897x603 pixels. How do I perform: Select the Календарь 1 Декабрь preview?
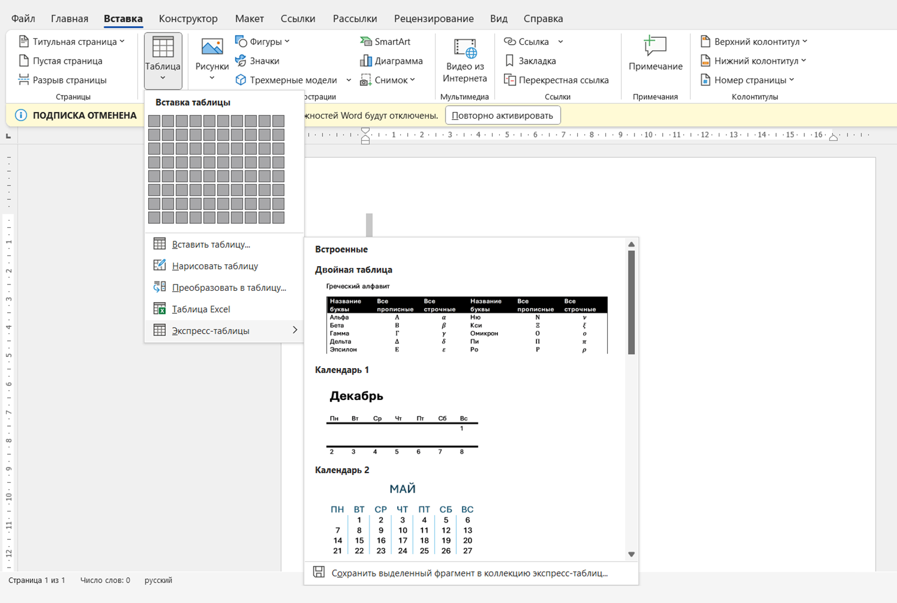coord(402,421)
